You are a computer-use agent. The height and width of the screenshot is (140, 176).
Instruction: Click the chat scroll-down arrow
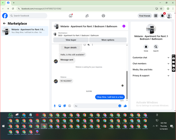127,100
